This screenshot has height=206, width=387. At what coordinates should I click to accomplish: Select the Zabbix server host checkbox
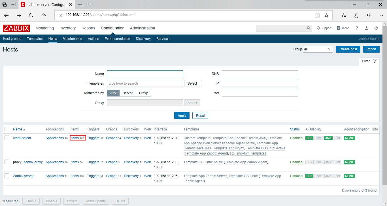coord(7,176)
